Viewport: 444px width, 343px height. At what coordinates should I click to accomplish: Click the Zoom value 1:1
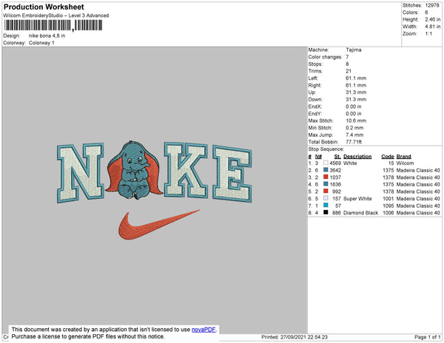tap(428, 34)
